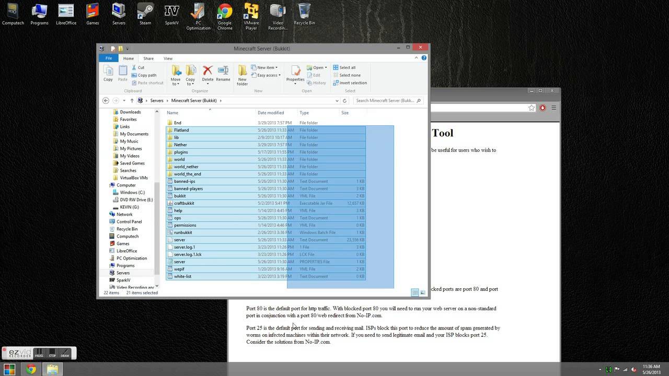This screenshot has width=669, height=376.
Task: Expand the Open button dropdown arrow
Action: (x=326, y=67)
